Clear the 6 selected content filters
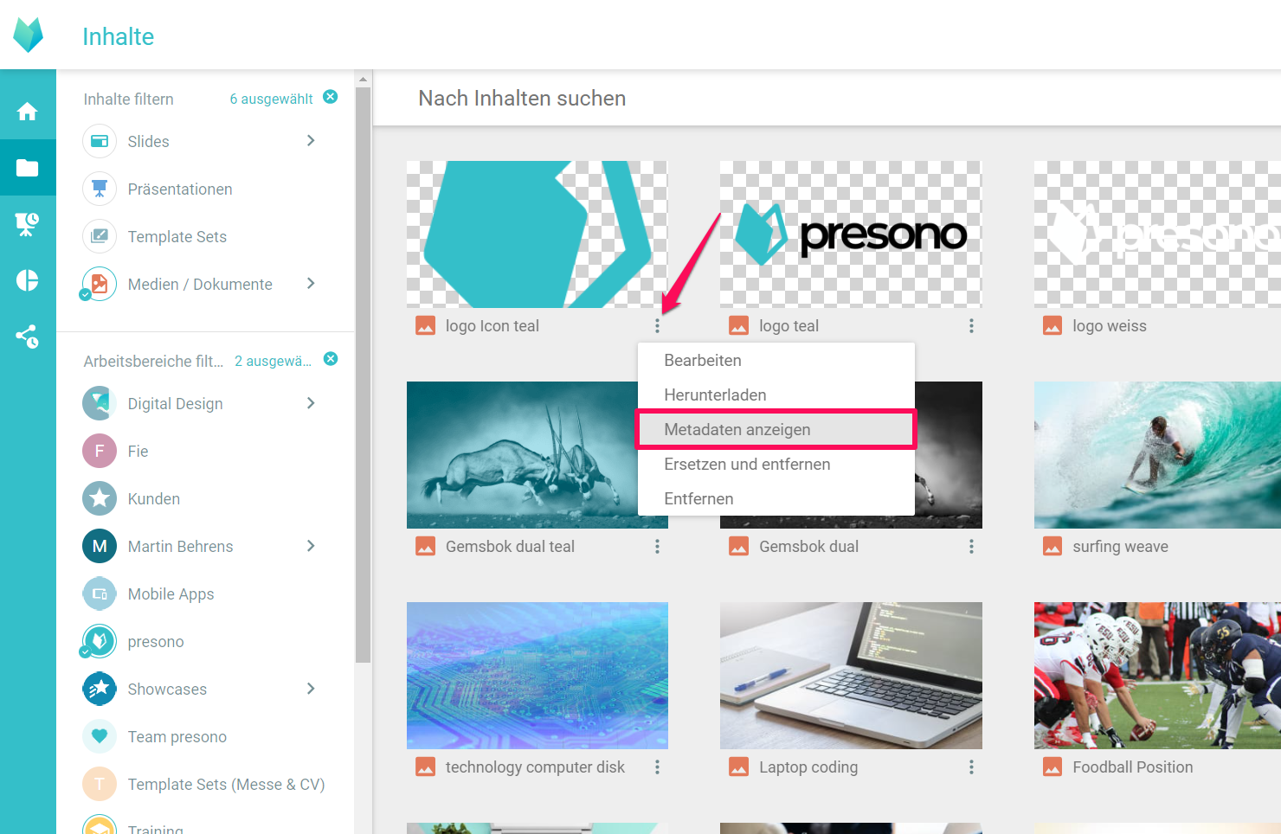This screenshot has width=1281, height=834. [x=331, y=97]
